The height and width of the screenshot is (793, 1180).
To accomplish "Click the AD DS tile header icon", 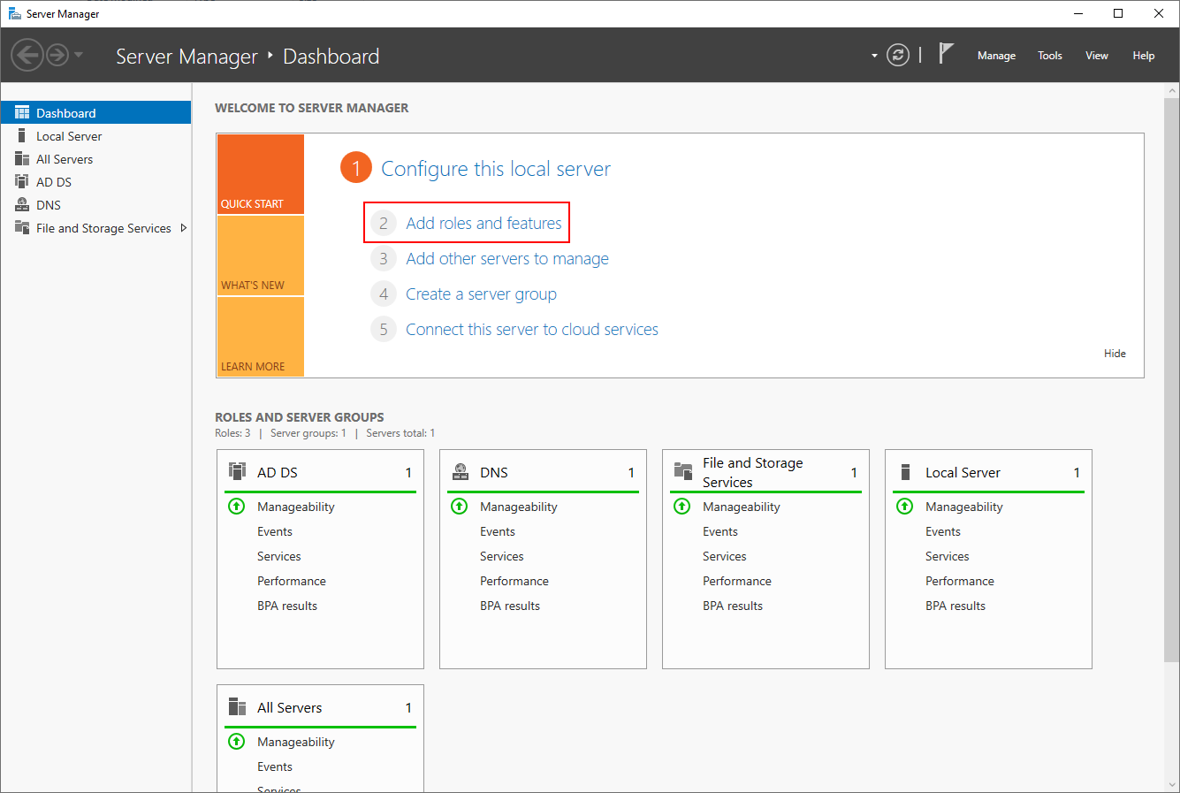I will pos(237,471).
